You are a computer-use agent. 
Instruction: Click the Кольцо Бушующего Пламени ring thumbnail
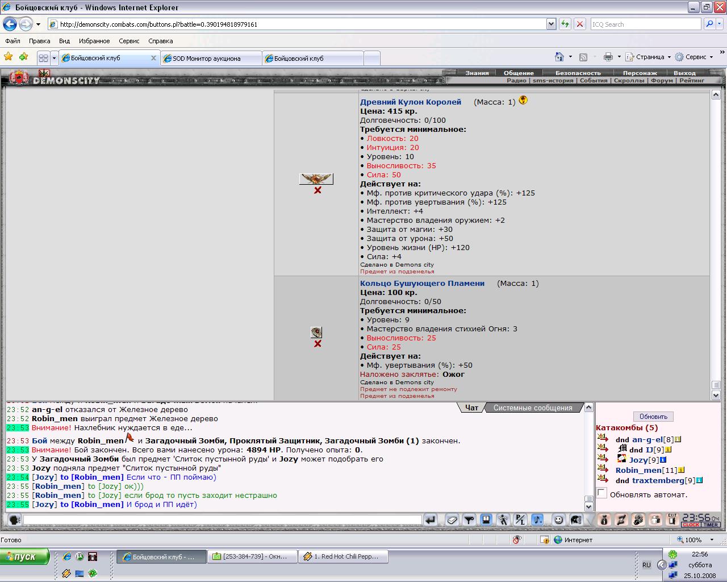(316, 332)
